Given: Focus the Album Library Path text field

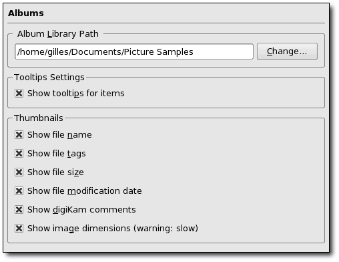Looking at the screenshot, I should click(x=134, y=51).
